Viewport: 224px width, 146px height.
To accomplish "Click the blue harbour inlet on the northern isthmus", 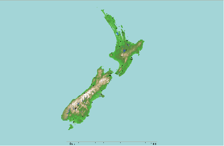I will (118, 34).
